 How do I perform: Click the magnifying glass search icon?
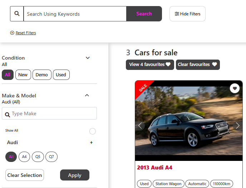(17, 14)
